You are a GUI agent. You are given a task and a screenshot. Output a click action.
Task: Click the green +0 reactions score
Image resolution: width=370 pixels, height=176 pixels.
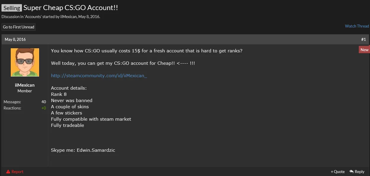[x=44, y=108]
